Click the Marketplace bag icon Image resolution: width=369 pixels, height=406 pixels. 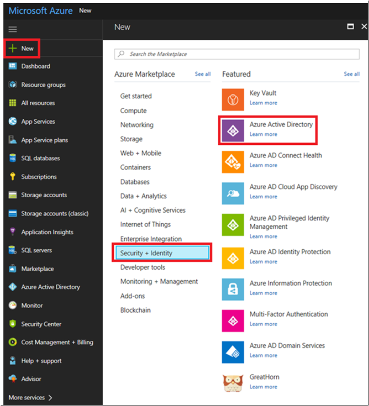[x=13, y=269]
